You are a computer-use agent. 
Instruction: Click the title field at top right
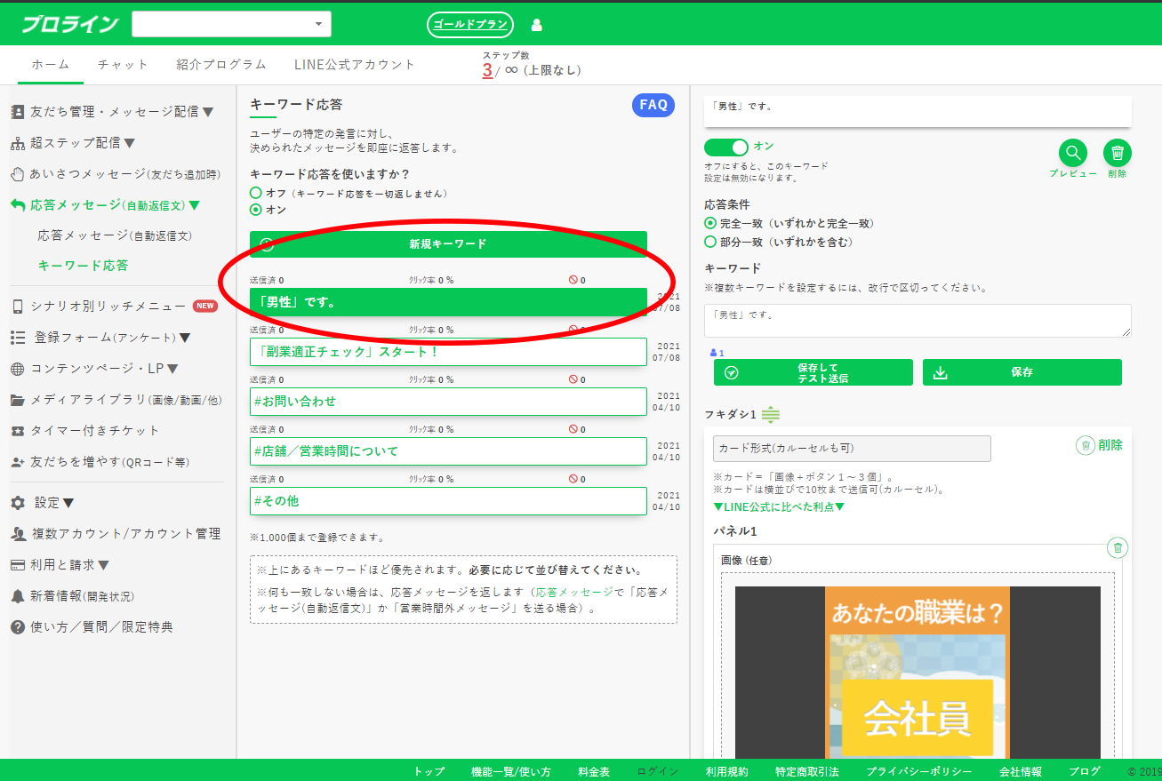coord(918,111)
